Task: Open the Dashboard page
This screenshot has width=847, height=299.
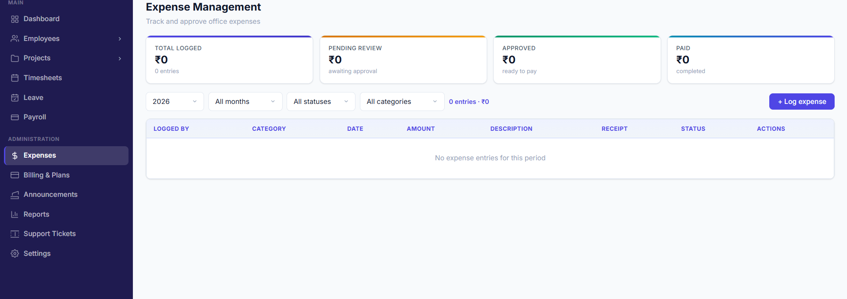Action: pyautogui.click(x=66, y=19)
